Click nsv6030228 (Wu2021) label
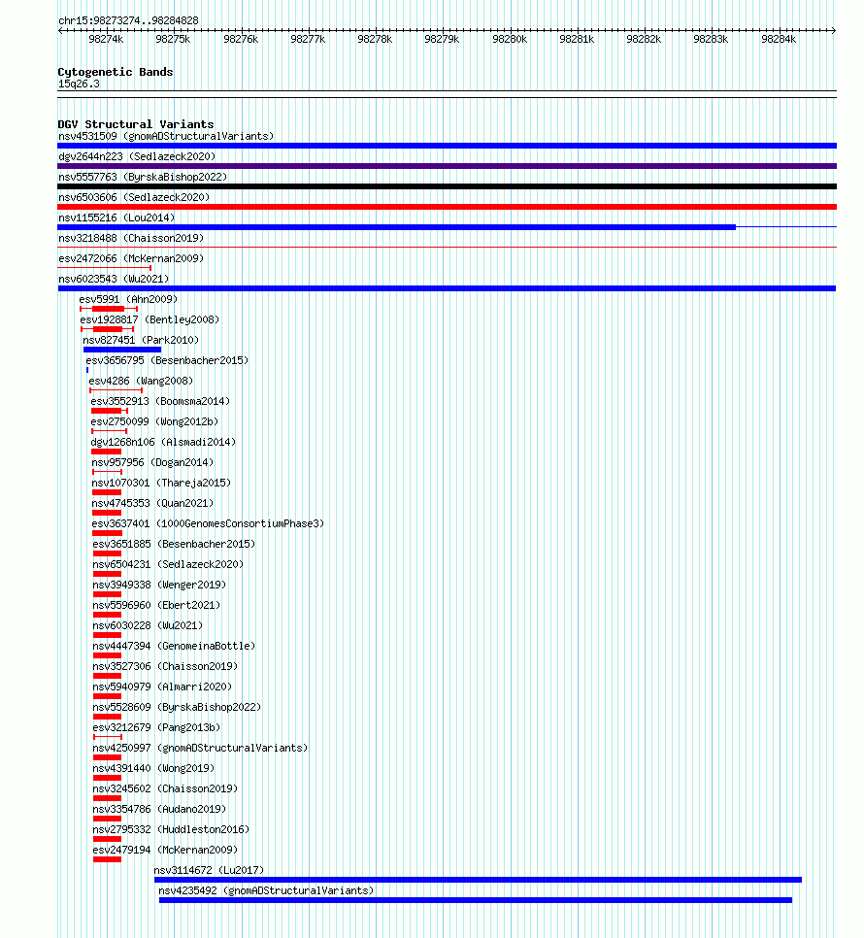 (148, 625)
